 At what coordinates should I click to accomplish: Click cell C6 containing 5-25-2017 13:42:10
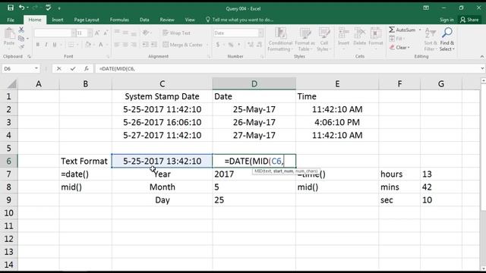(x=162, y=161)
